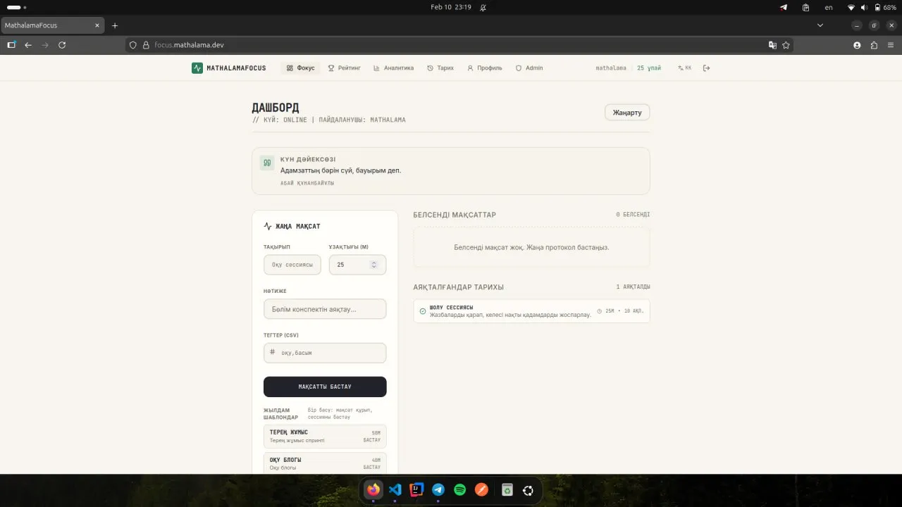The height and width of the screenshot is (507, 902).
Task: Open the orange Postman-like dock icon
Action: (x=482, y=489)
